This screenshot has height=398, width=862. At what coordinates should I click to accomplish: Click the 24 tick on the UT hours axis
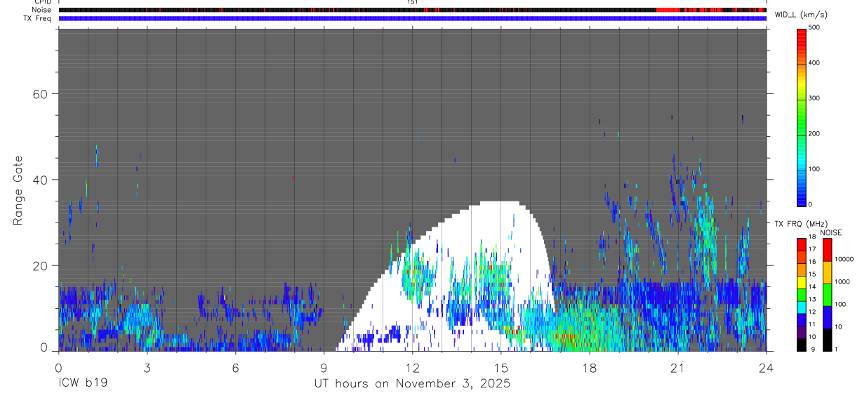[x=766, y=367]
